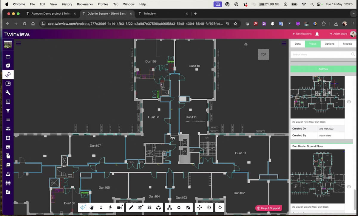Click the reset rotate arrow icon

point(220,207)
